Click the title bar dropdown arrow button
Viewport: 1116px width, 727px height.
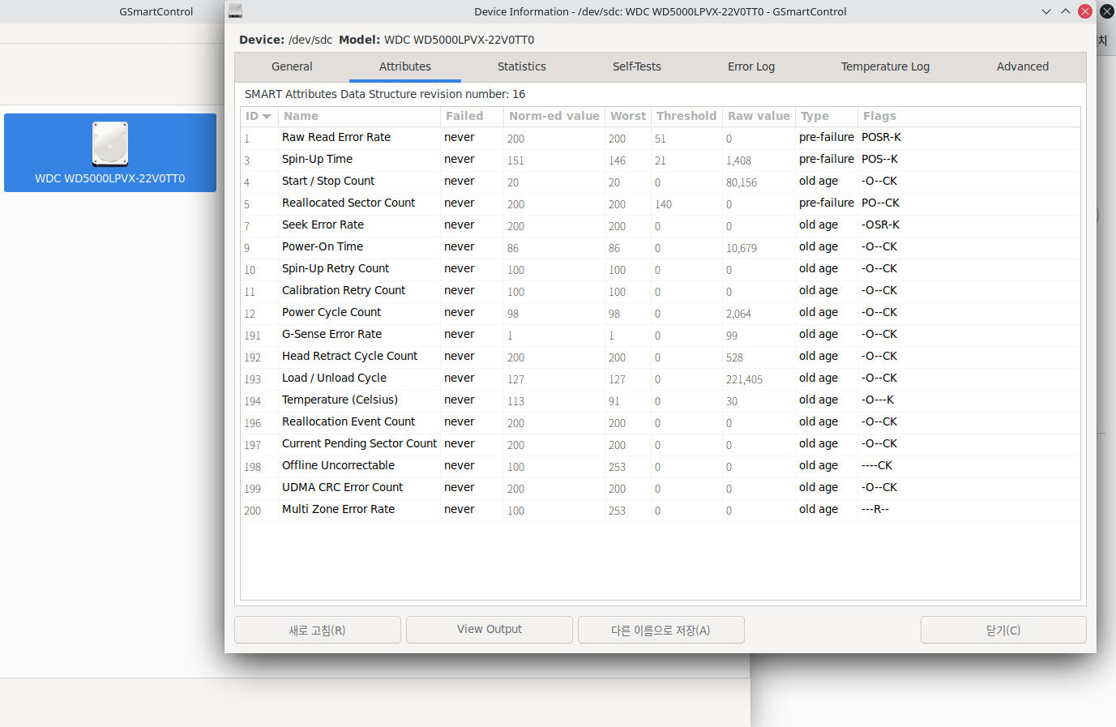pos(1046,11)
